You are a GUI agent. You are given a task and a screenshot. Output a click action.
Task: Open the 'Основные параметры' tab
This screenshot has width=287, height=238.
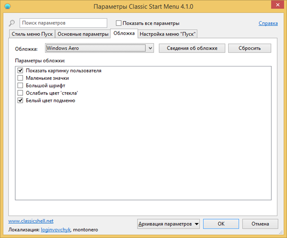click(82, 34)
